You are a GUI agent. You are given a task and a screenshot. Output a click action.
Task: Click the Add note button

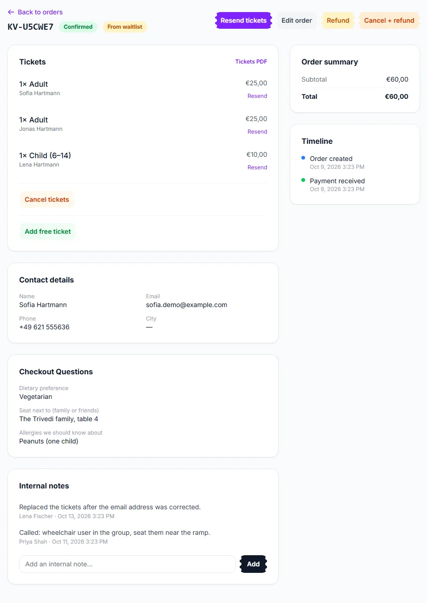pyautogui.click(x=253, y=564)
